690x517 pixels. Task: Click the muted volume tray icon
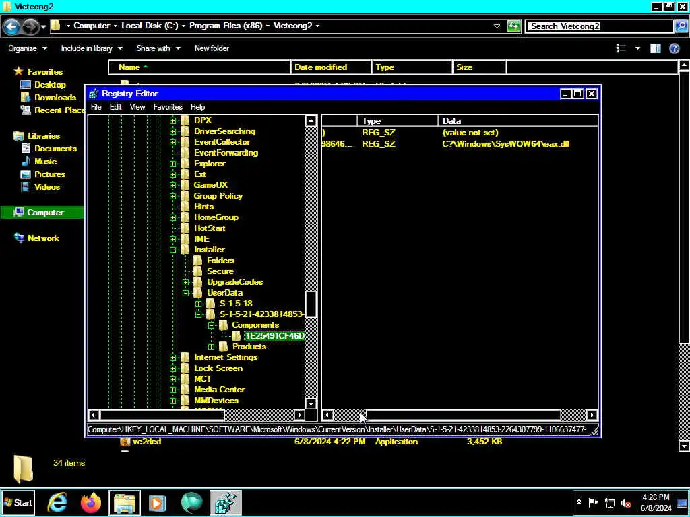point(626,503)
